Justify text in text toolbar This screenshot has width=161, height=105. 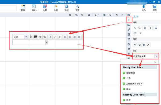point(79,37)
